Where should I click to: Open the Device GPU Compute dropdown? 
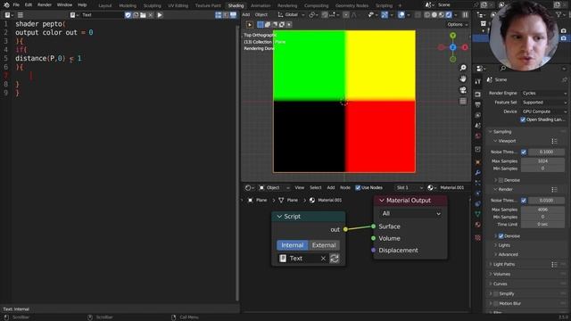point(543,111)
